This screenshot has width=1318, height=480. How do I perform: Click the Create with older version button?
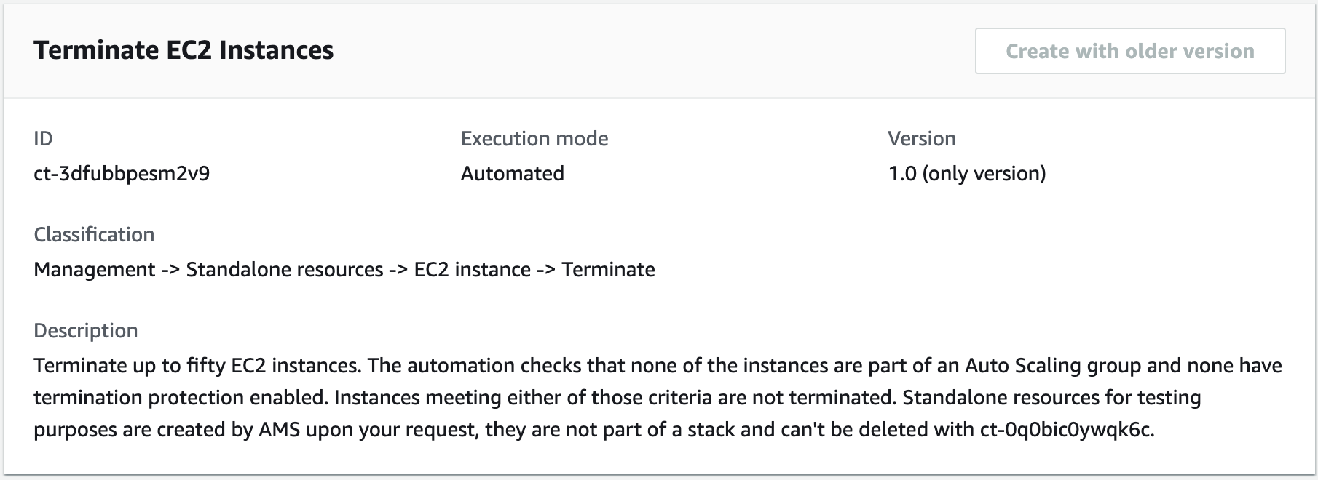pos(1129,51)
